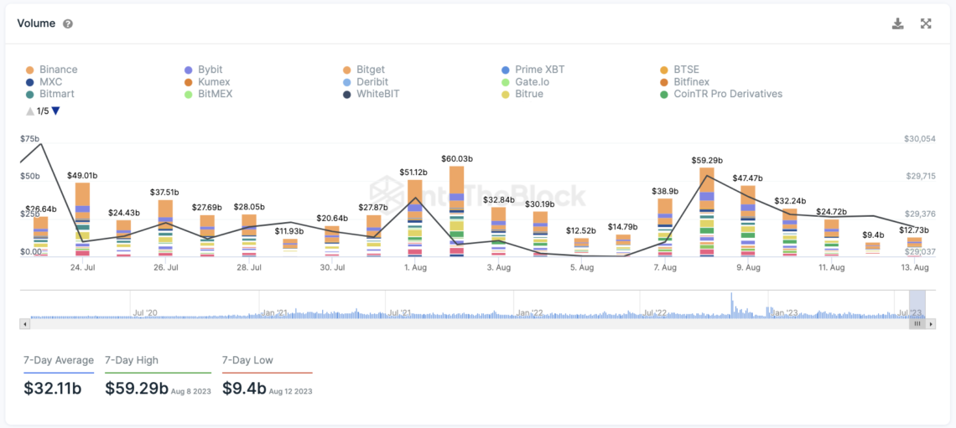Image resolution: width=956 pixels, height=428 pixels.
Task: Click the navigator scrollbar left arrow
Action: click(x=24, y=324)
